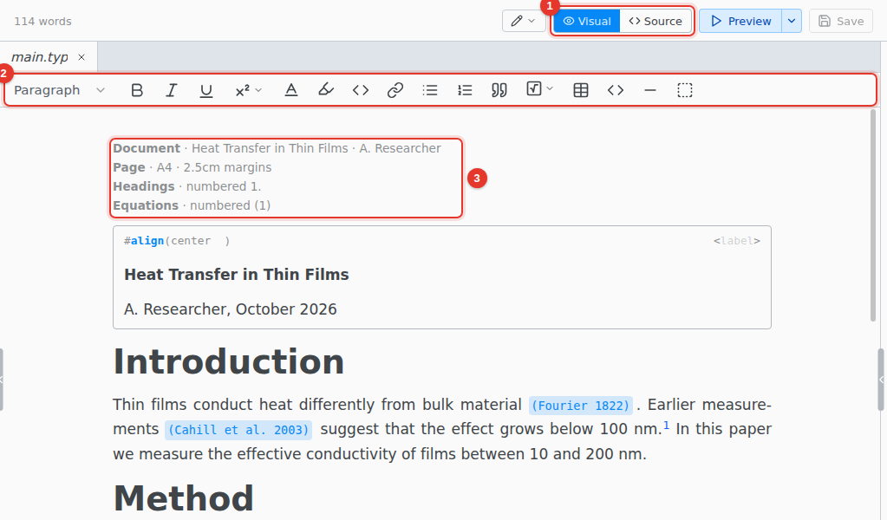Insert a math equation
This screenshot has width=887, height=520.
click(534, 88)
